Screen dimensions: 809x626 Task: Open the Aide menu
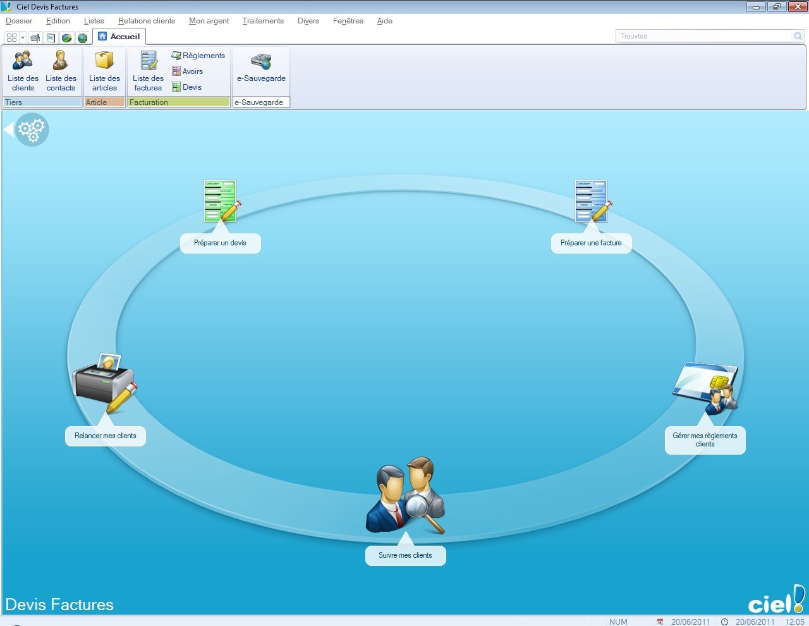(x=385, y=21)
